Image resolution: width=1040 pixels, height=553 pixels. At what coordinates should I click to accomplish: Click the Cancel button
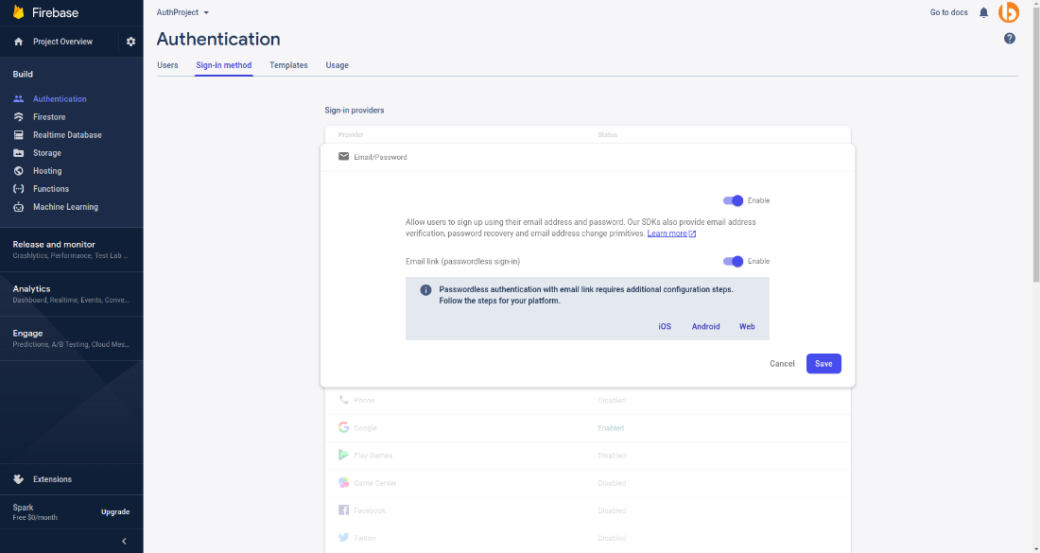point(782,363)
